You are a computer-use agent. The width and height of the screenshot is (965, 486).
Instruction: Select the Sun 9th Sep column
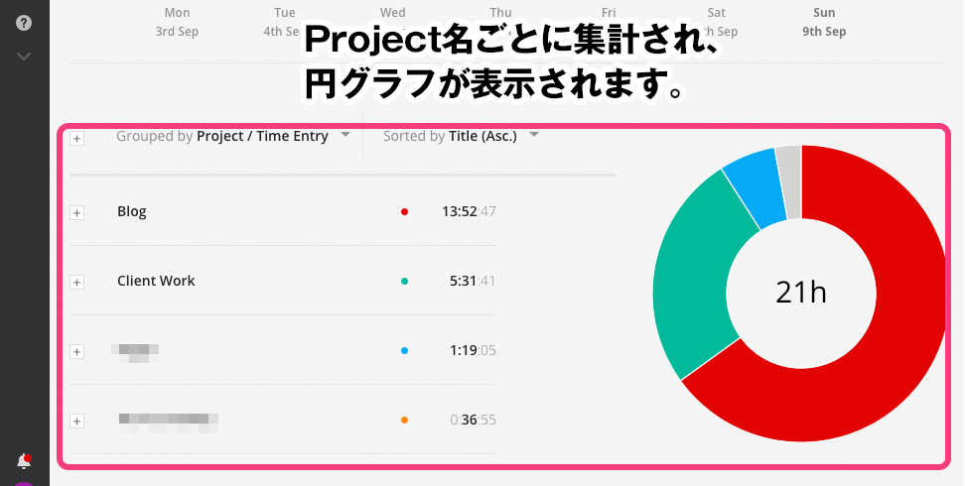click(824, 22)
